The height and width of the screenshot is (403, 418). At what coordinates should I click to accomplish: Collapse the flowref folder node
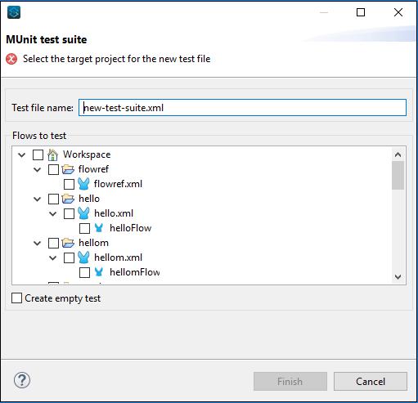[x=38, y=170]
